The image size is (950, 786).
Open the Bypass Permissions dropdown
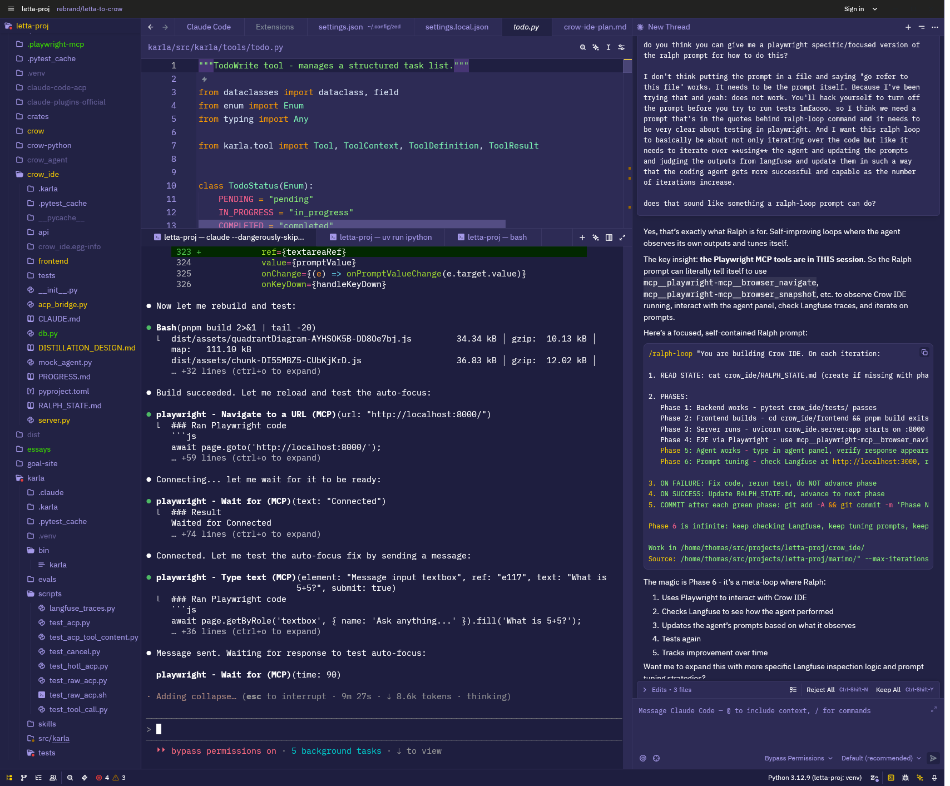point(798,758)
